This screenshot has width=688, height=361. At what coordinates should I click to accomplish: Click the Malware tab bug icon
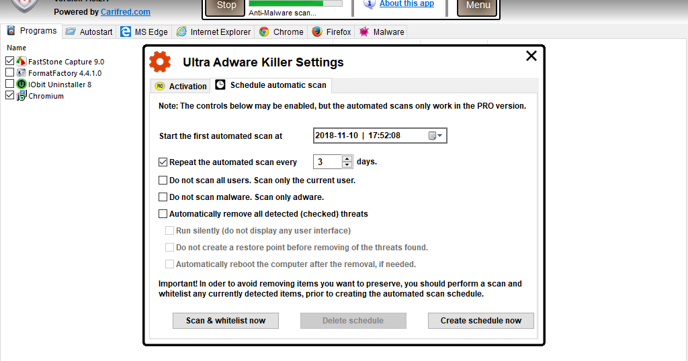[x=364, y=32]
